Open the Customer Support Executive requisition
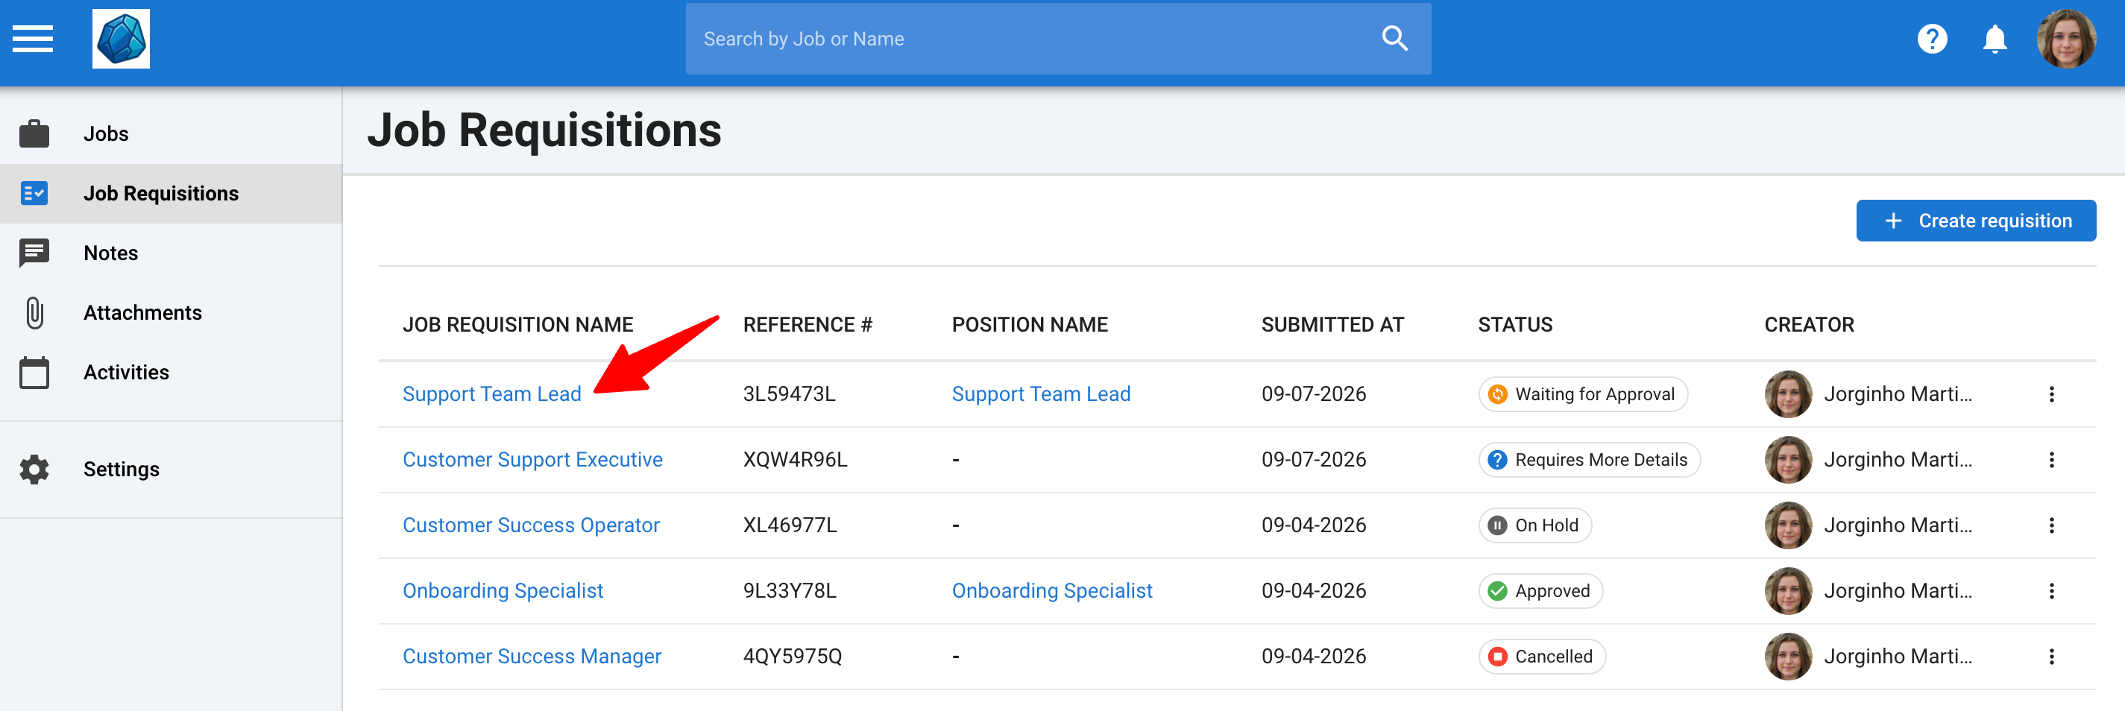This screenshot has height=711, width=2125. 532,459
